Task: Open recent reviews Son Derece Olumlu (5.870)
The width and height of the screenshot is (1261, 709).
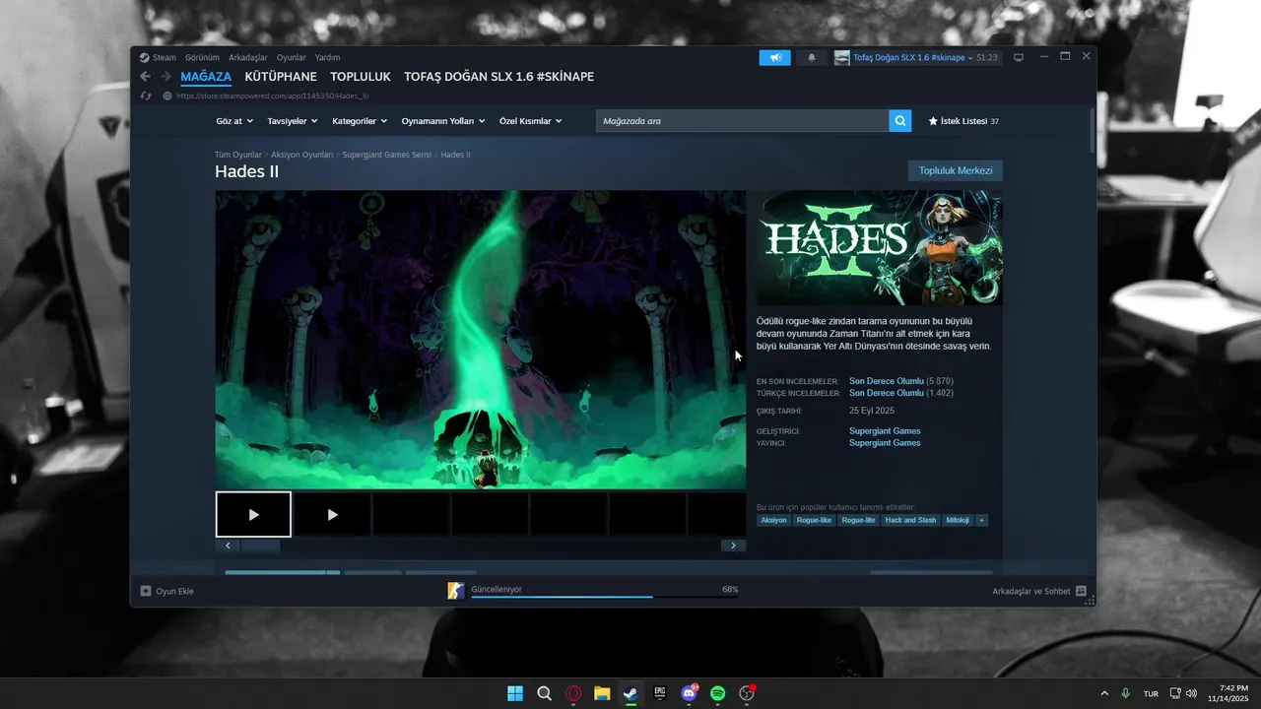Action: (901, 381)
